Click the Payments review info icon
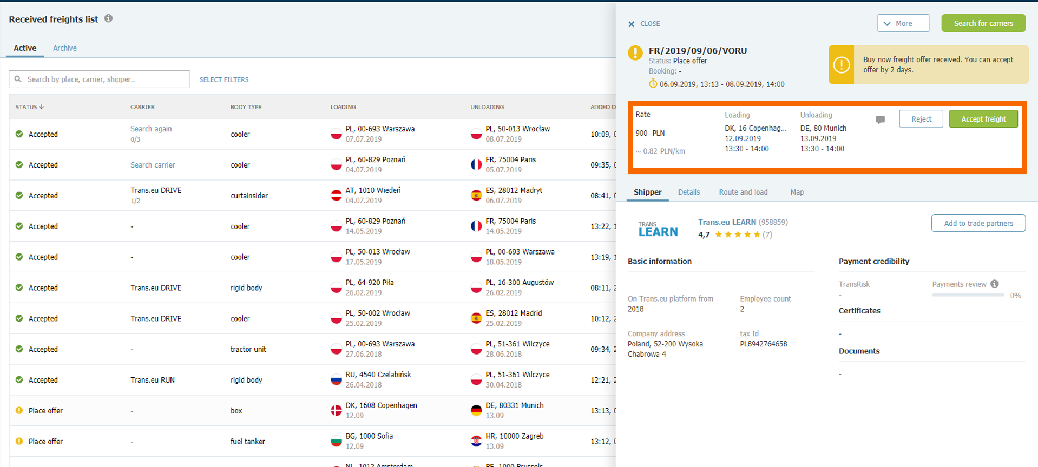Image resolution: width=1038 pixels, height=467 pixels. coord(995,284)
